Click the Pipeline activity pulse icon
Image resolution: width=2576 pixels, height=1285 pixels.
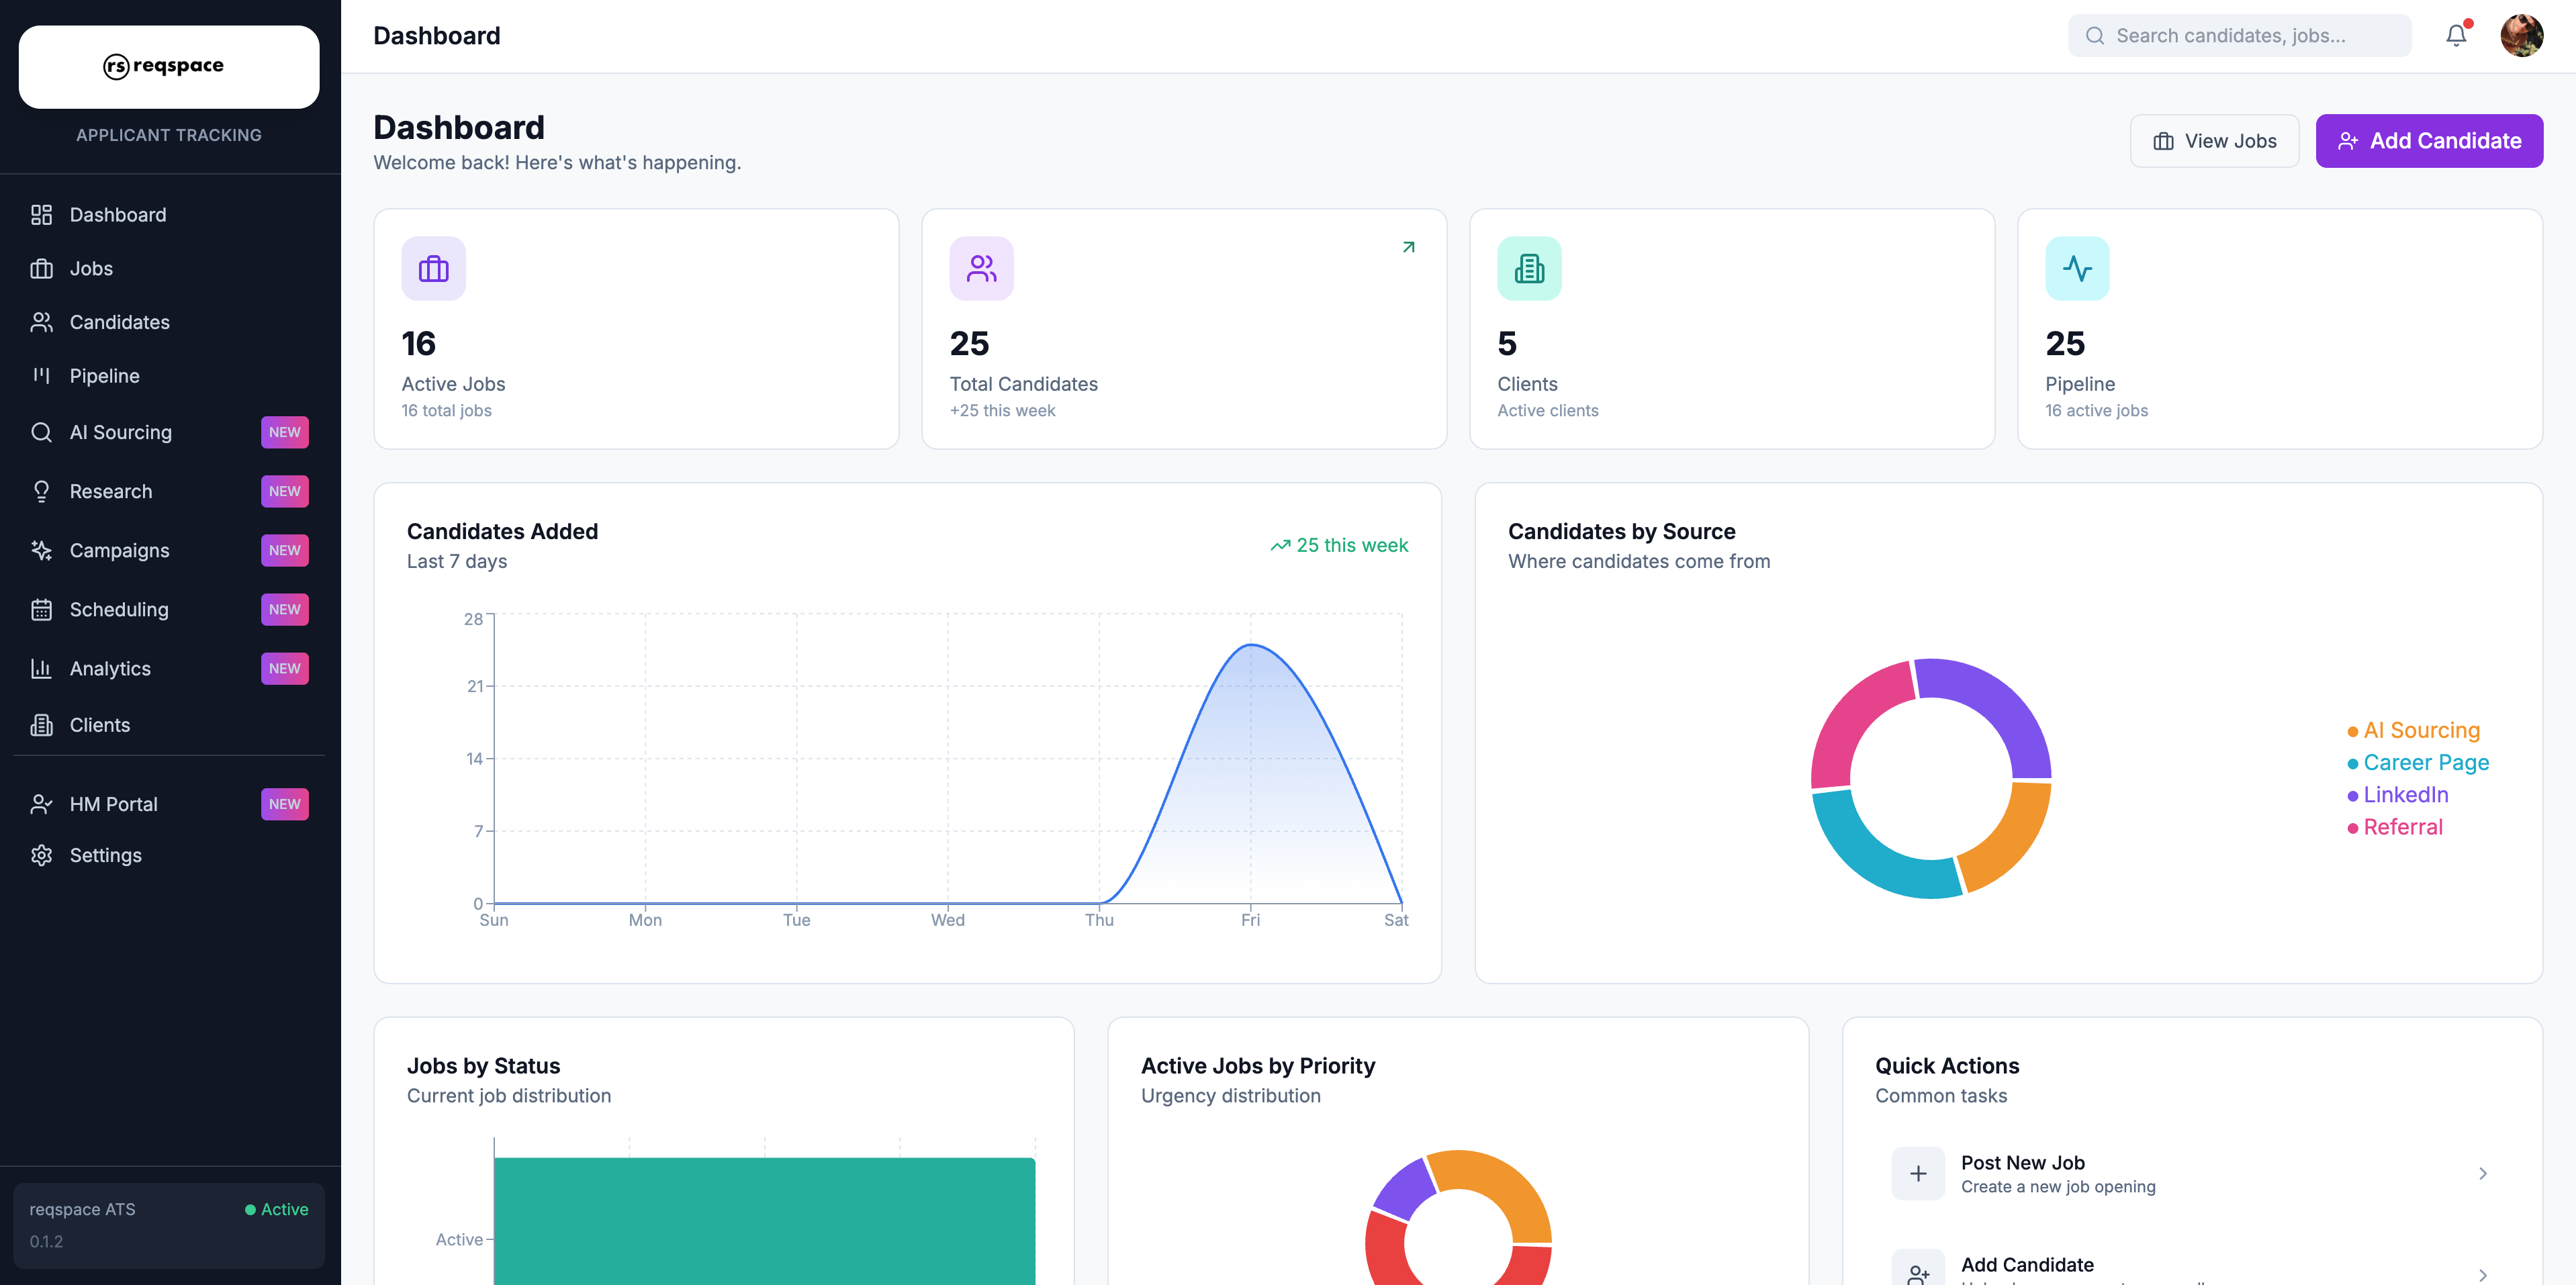[x=2077, y=269]
